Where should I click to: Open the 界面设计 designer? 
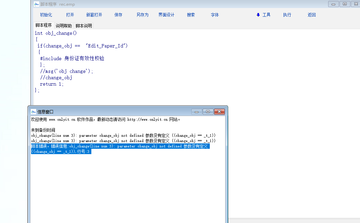pos(166,15)
